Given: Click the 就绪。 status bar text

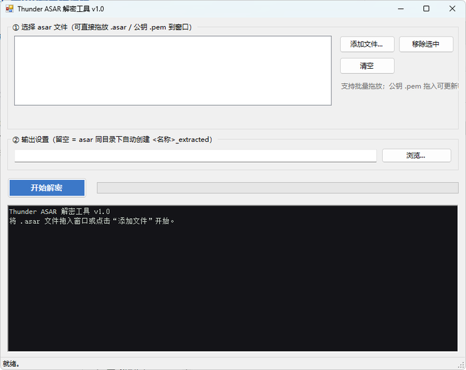Looking at the screenshot, I should (11, 364).
